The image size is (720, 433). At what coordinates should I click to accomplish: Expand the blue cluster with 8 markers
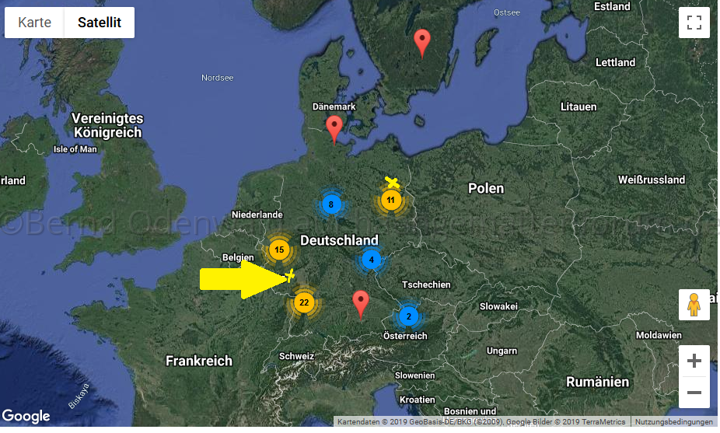331,205
